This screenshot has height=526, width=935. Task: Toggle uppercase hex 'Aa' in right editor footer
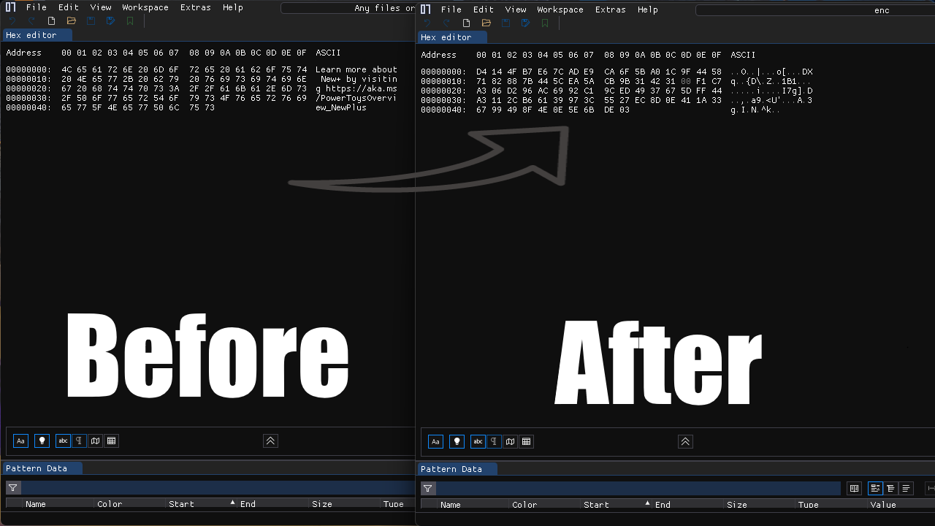coord(435,441)
